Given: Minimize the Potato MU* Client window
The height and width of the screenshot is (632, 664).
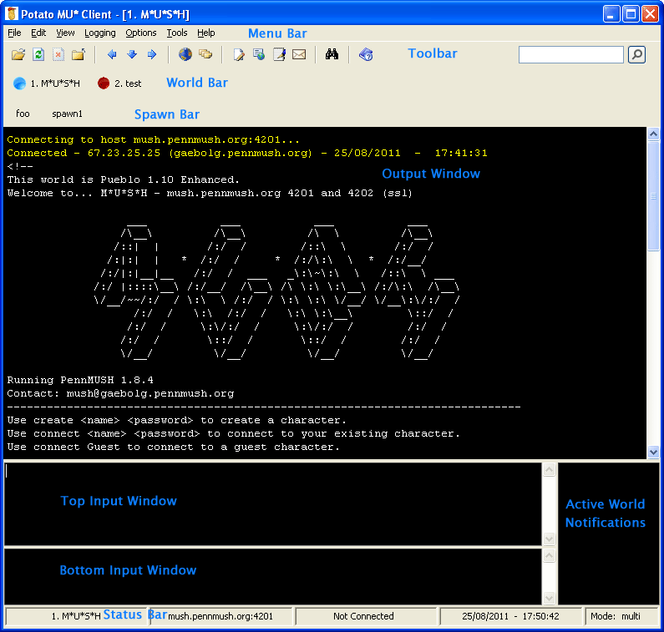Looking at the screenshot, I should pos(611,14).
